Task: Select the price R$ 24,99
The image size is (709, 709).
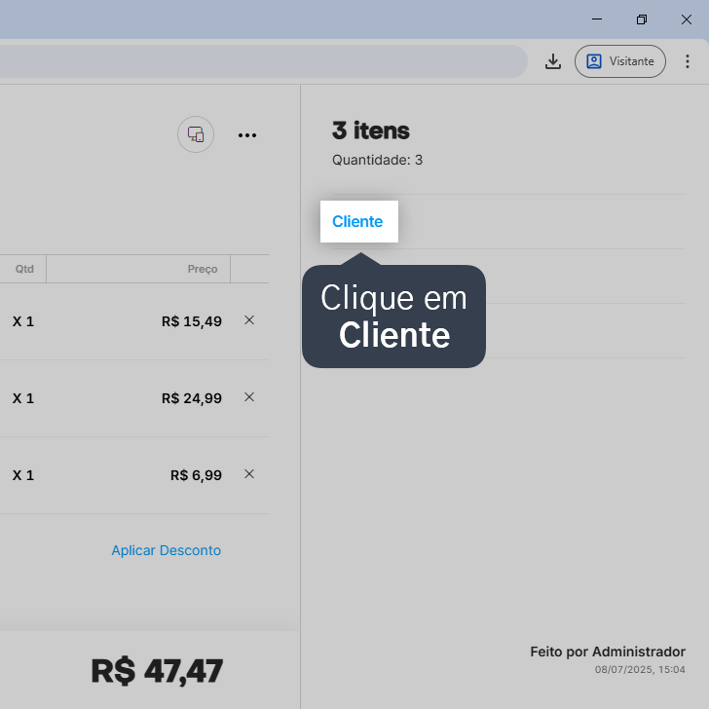Action: [192, 398]
